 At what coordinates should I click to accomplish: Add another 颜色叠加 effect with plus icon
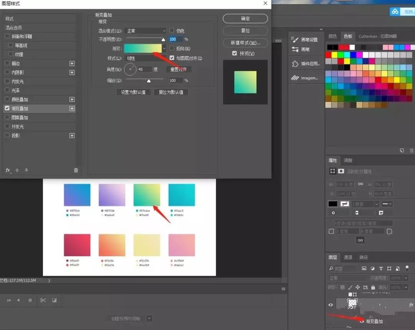point(72,99)
